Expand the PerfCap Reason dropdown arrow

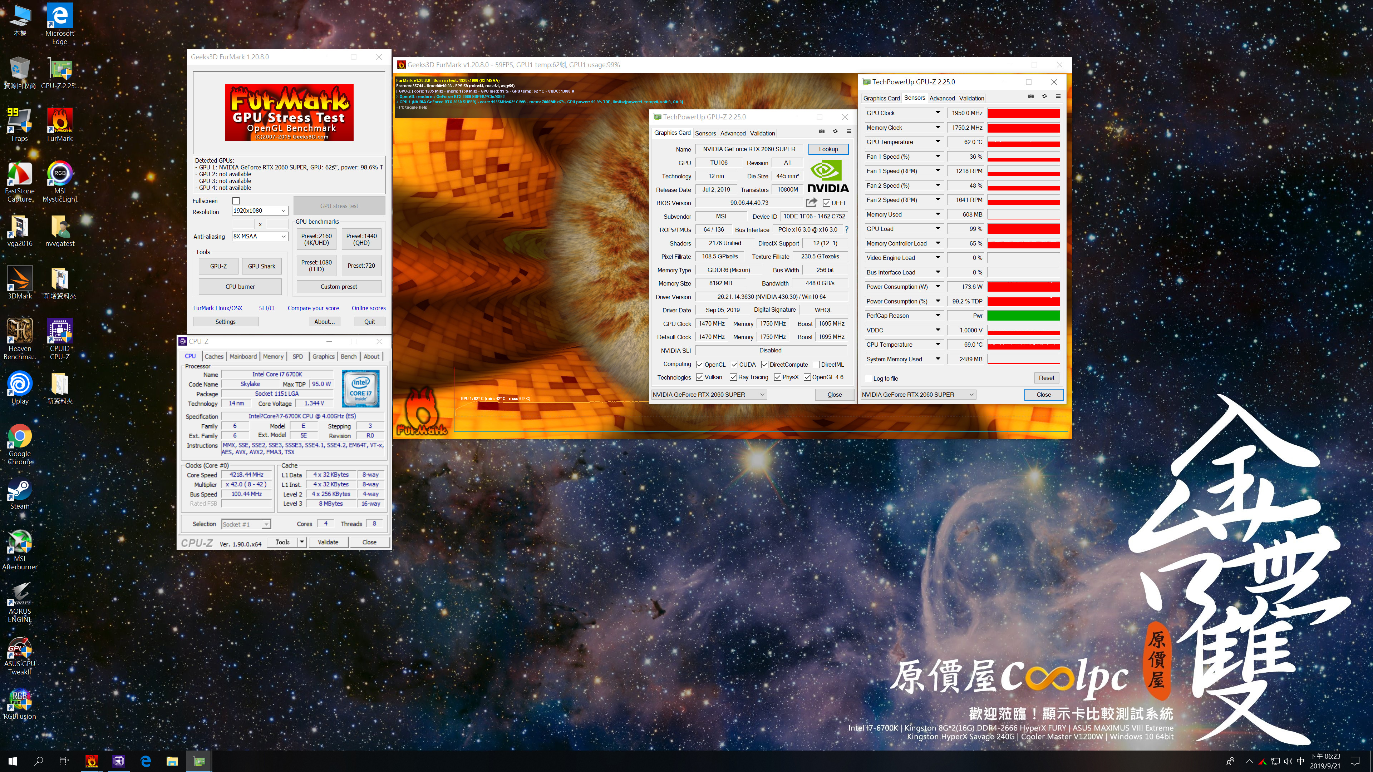(x=938, y=315)
